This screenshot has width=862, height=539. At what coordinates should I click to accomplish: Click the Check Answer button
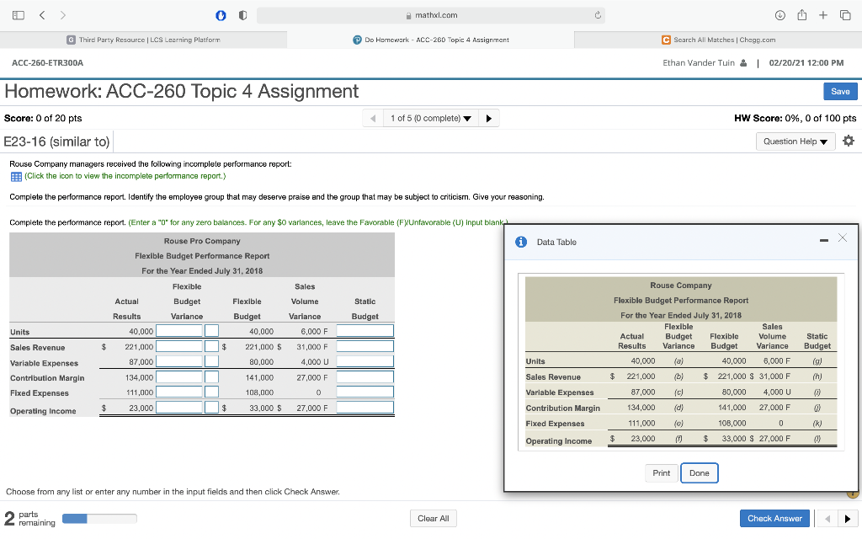[774, 518]
